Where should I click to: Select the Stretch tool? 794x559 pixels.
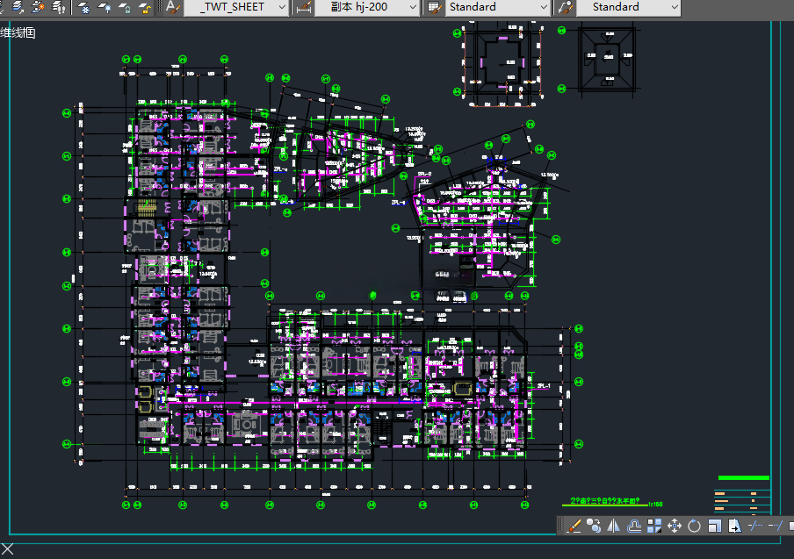pos(735,526)
